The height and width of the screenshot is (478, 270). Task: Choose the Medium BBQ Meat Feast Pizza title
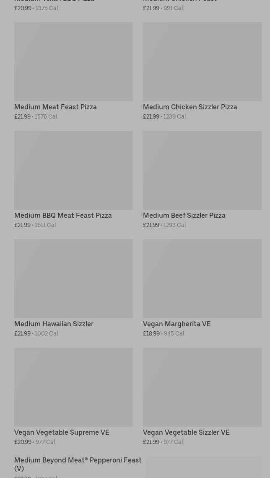(63, 215)
